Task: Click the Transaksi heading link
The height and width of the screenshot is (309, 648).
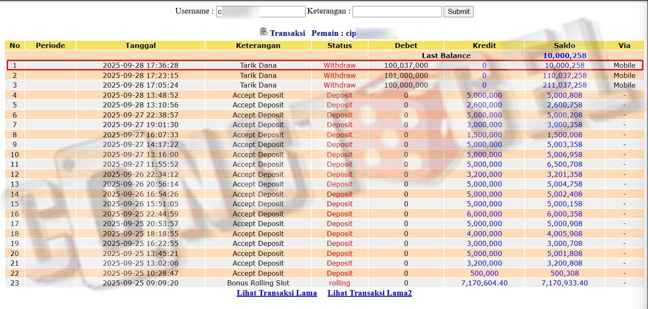Action: 287,33
